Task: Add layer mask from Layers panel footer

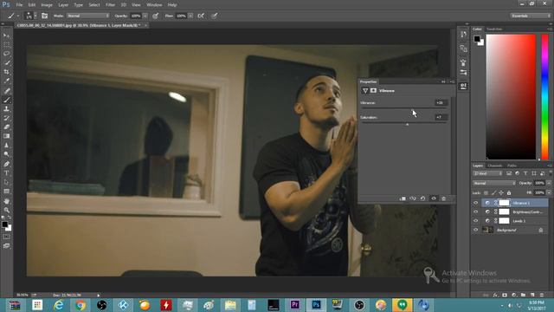Action: point(505,295)
